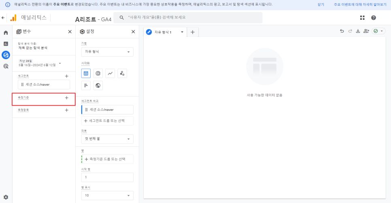Open Admin gear at sidebar bottom
391x203 pixels.
click(x=6, y=197)
